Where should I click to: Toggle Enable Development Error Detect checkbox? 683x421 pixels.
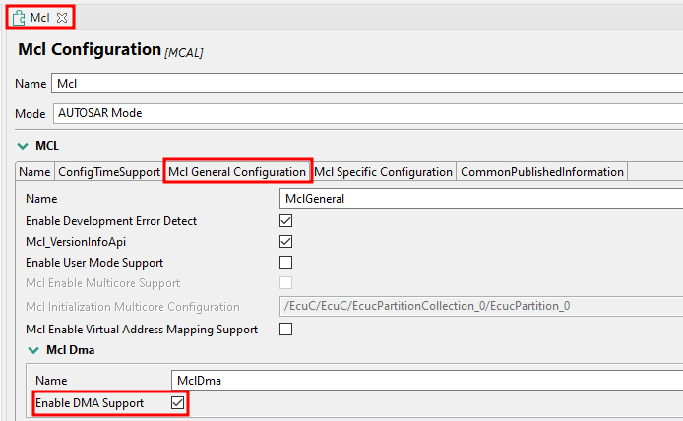(x=286, y=220)
